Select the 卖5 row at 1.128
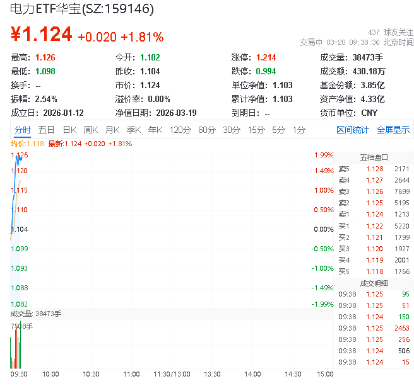Viewport: 414px width, 386px height. point(374,169)
